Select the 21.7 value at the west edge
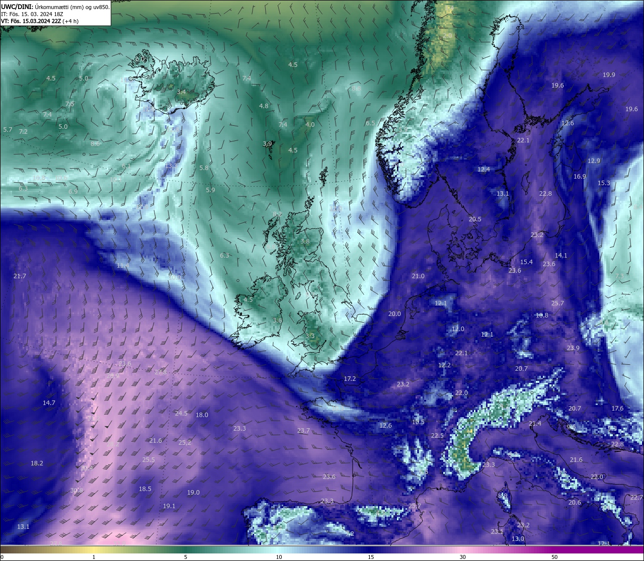644x561 pixels. pyautogui.click(x=20, y=276)
